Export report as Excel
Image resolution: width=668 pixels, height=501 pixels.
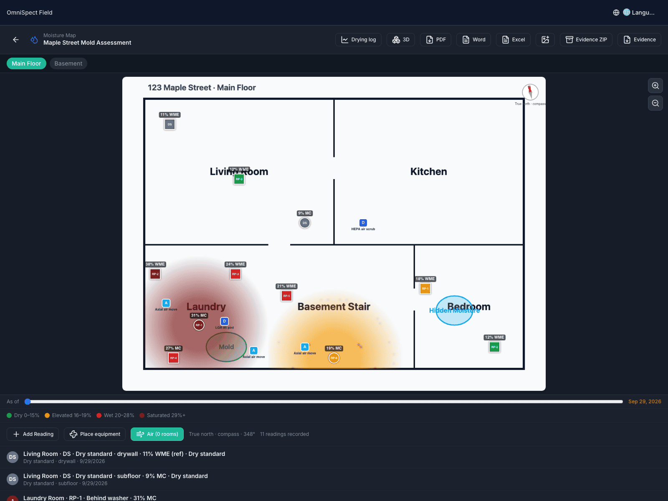[x=513, y=40]
